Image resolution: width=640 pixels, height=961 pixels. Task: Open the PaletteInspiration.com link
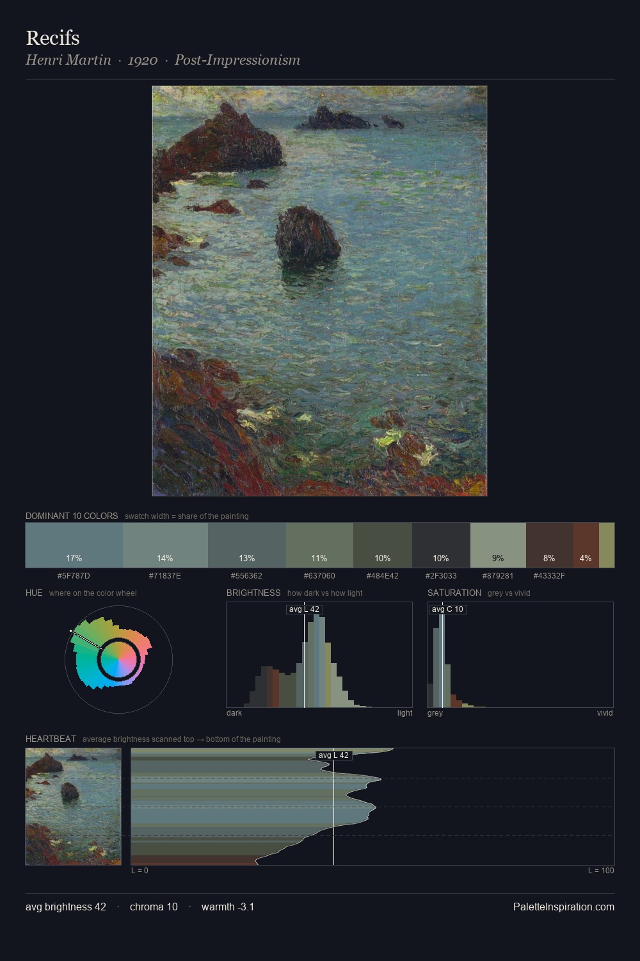pyautogui.click(x=564, y=907)
